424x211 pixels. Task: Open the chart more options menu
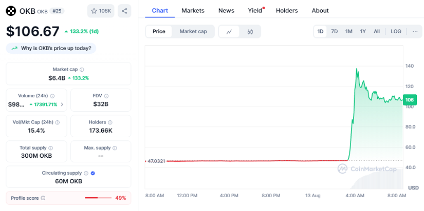pos(415,32)
